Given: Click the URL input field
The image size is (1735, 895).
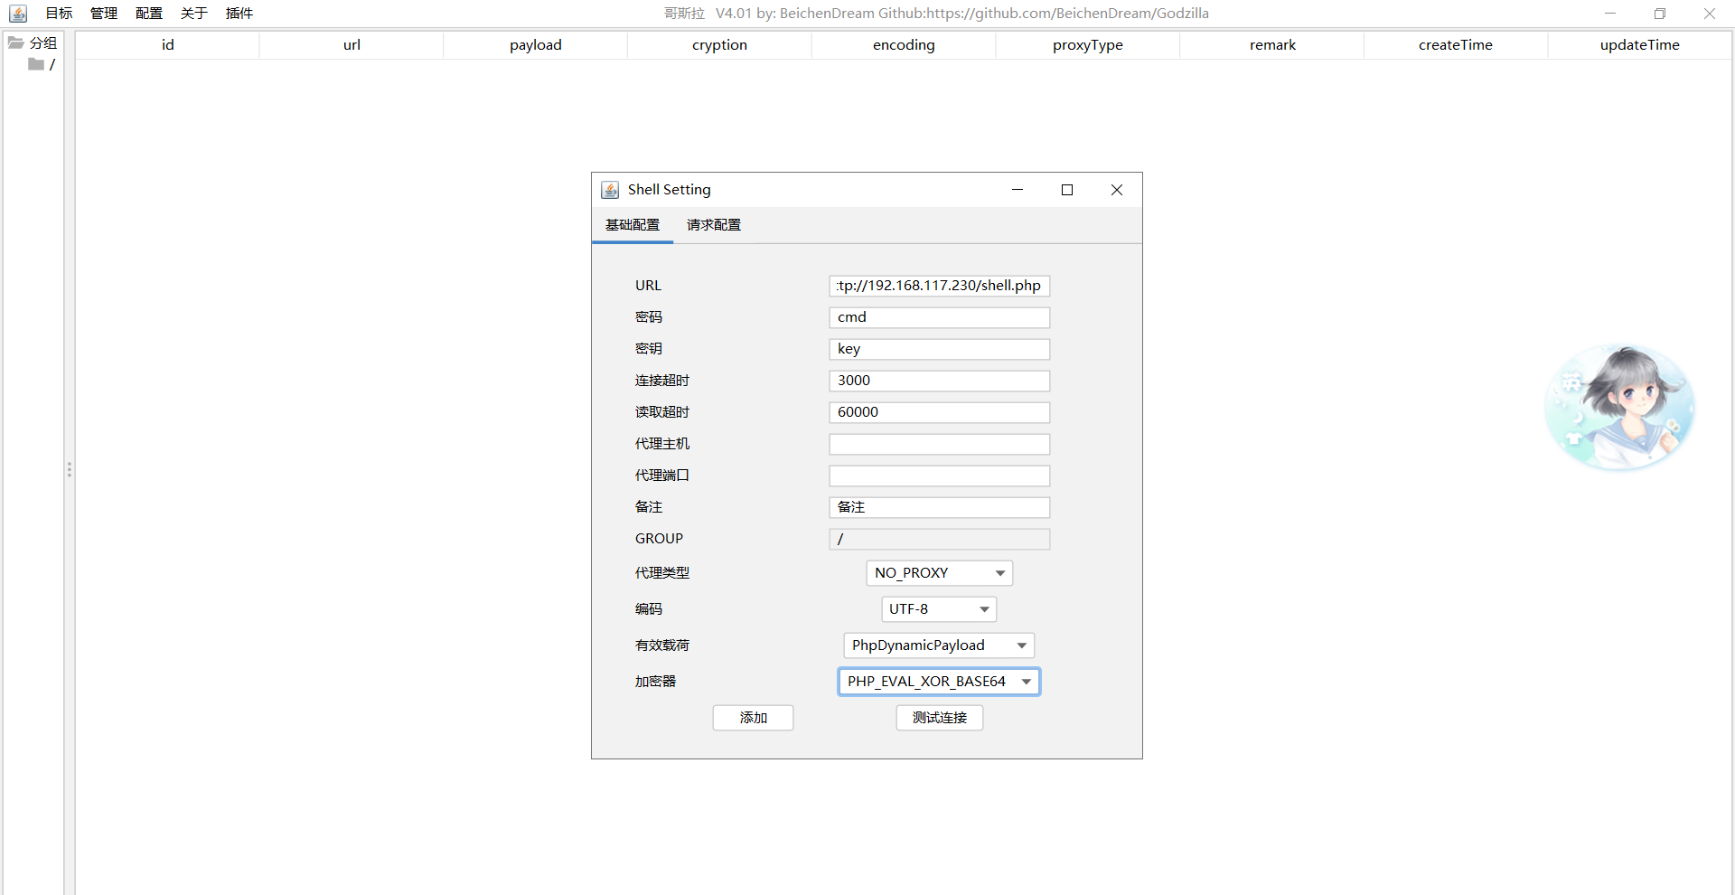Looking at the screenshot, I should coord(939,286).
